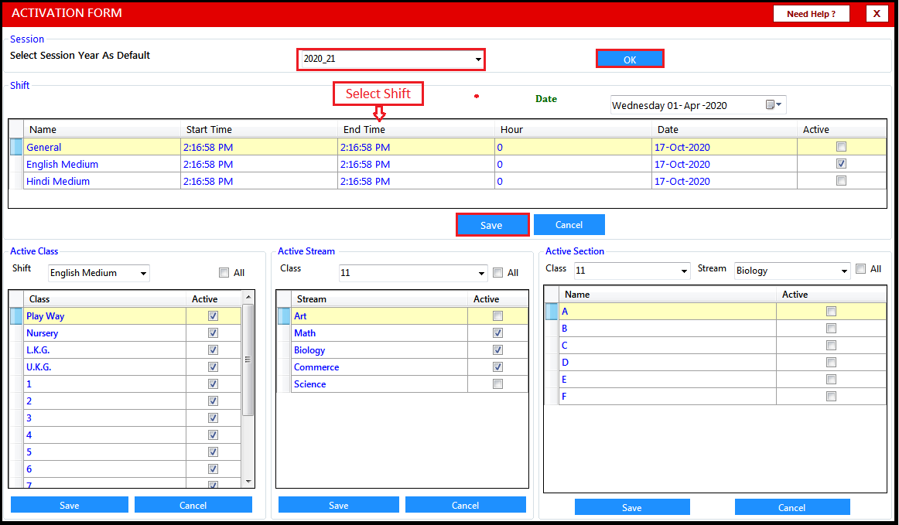Tick the Active checkbox for General shift
Viewport: 899px width, 525px height.
coord(841,147)
